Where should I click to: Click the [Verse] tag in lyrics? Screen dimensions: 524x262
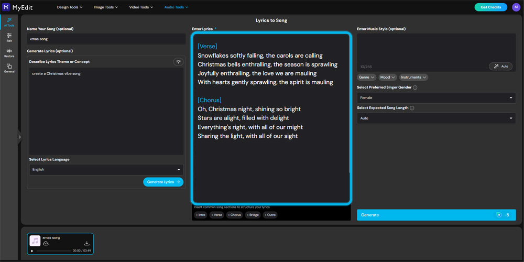pos(207,46)
